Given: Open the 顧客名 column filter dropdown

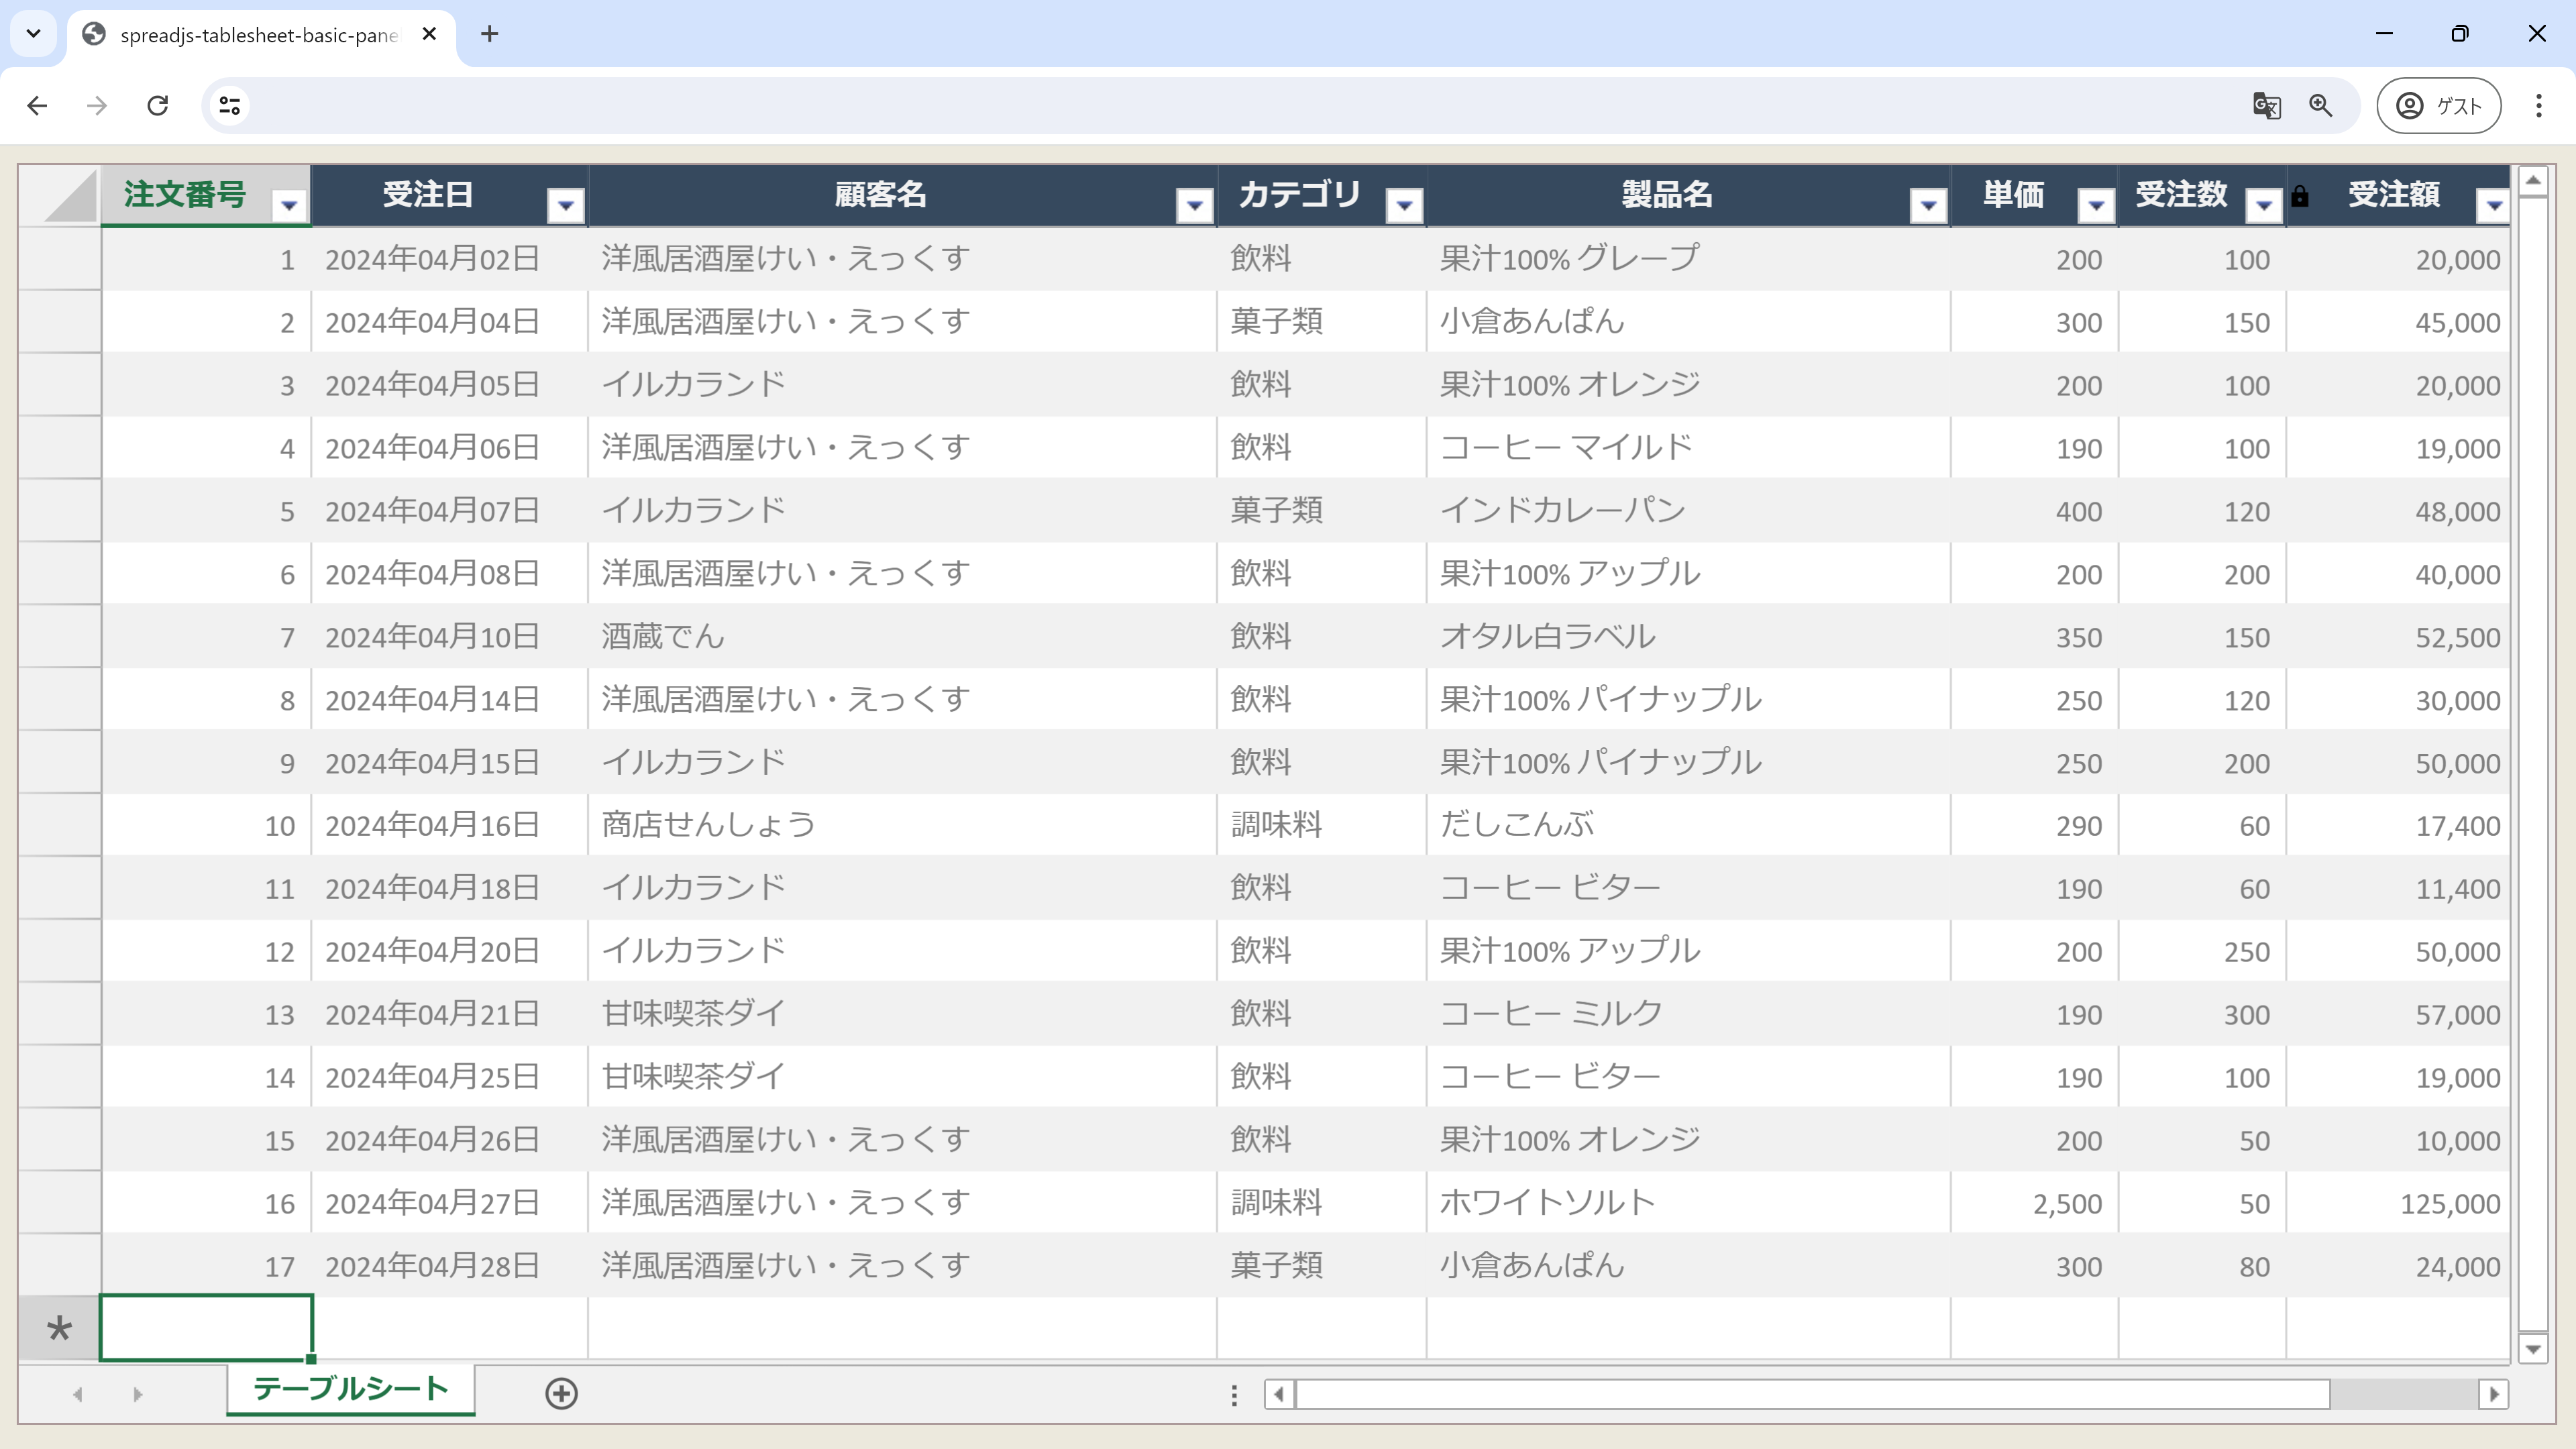Looking at the screenshot, I should 1194,205.
